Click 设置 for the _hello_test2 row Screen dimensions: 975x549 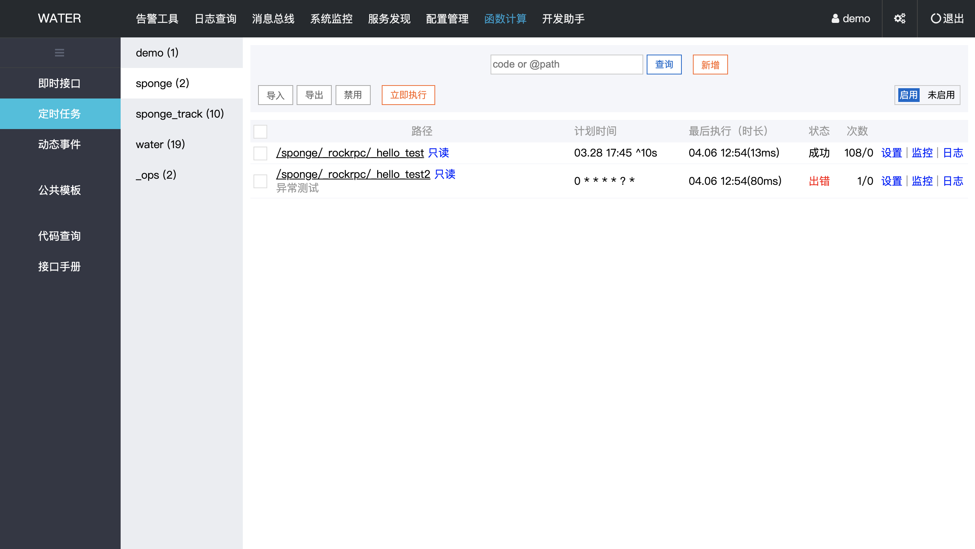point(891,181)
